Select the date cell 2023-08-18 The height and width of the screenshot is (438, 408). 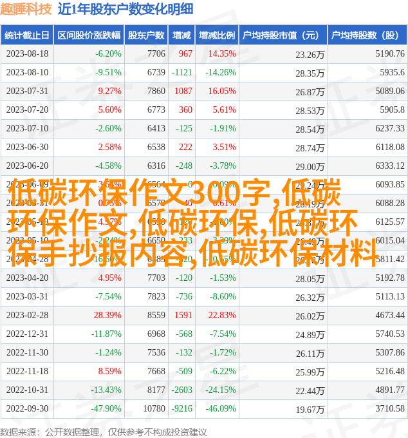click(x=27, y=53)
